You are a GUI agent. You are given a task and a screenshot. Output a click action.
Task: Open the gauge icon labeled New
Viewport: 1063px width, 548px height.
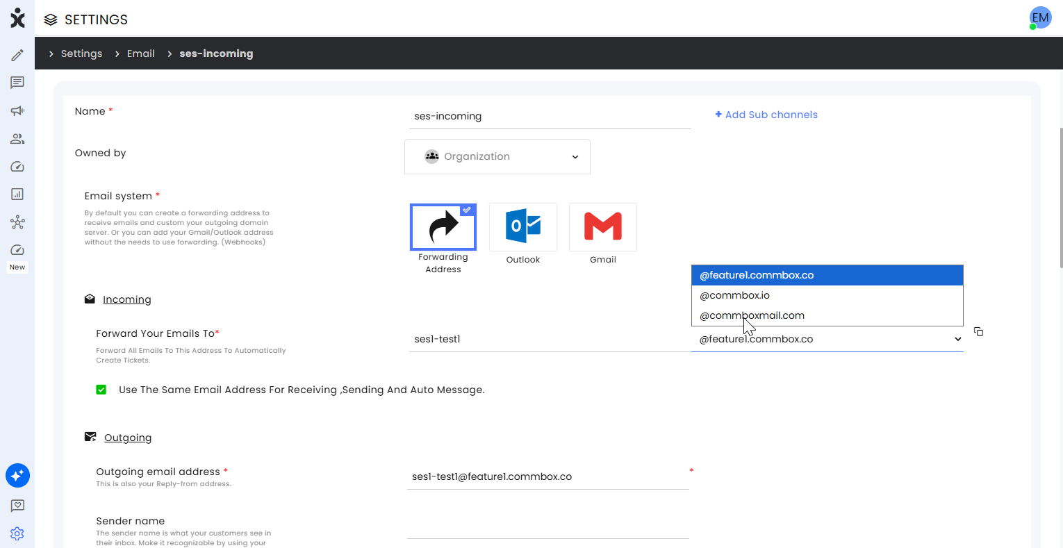pos(17,250)
